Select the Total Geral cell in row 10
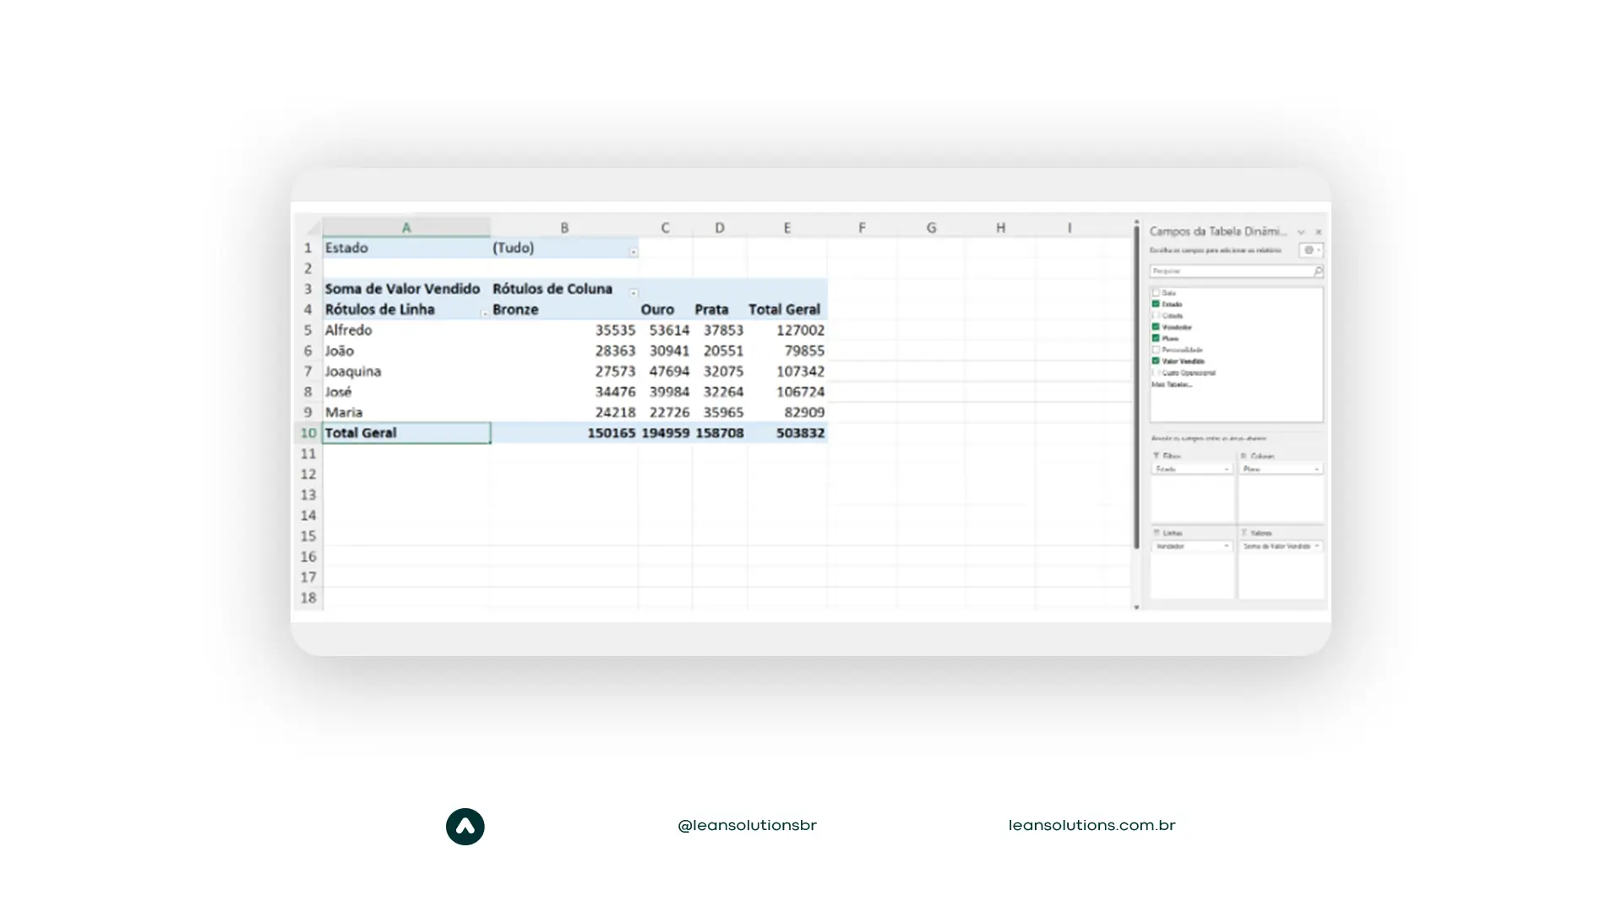Screen dimensions: 1622x912 pos(406,433)
